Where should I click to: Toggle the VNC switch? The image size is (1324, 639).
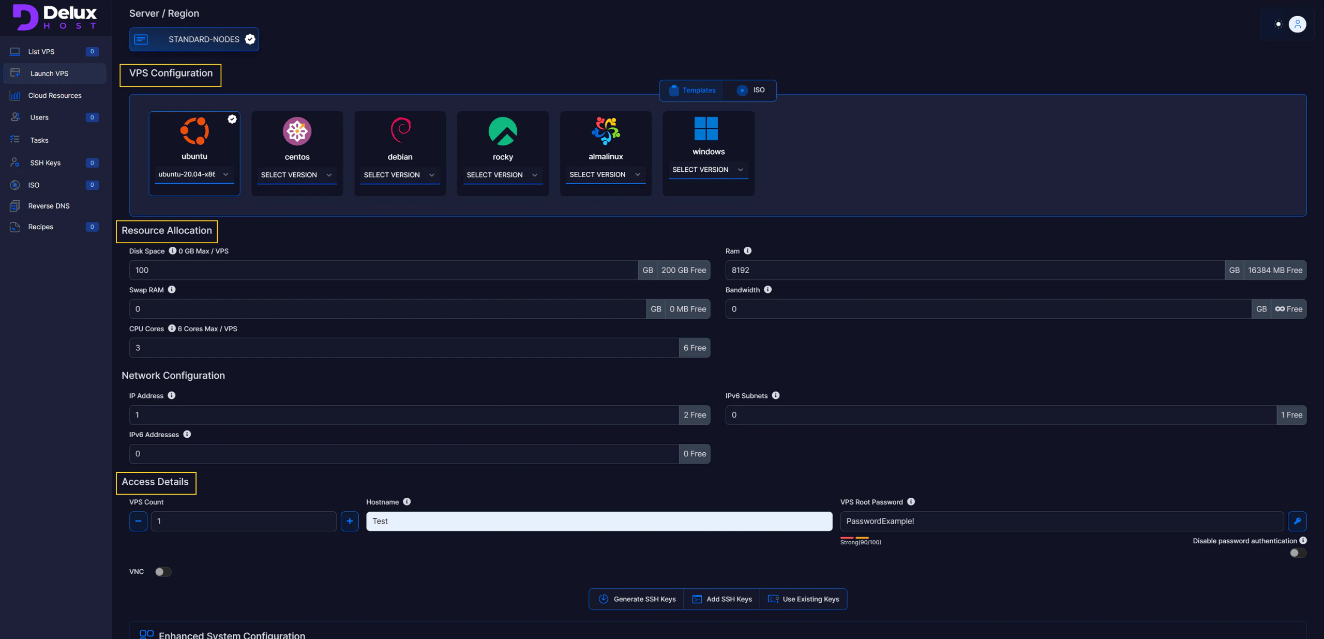coord(163,572)
